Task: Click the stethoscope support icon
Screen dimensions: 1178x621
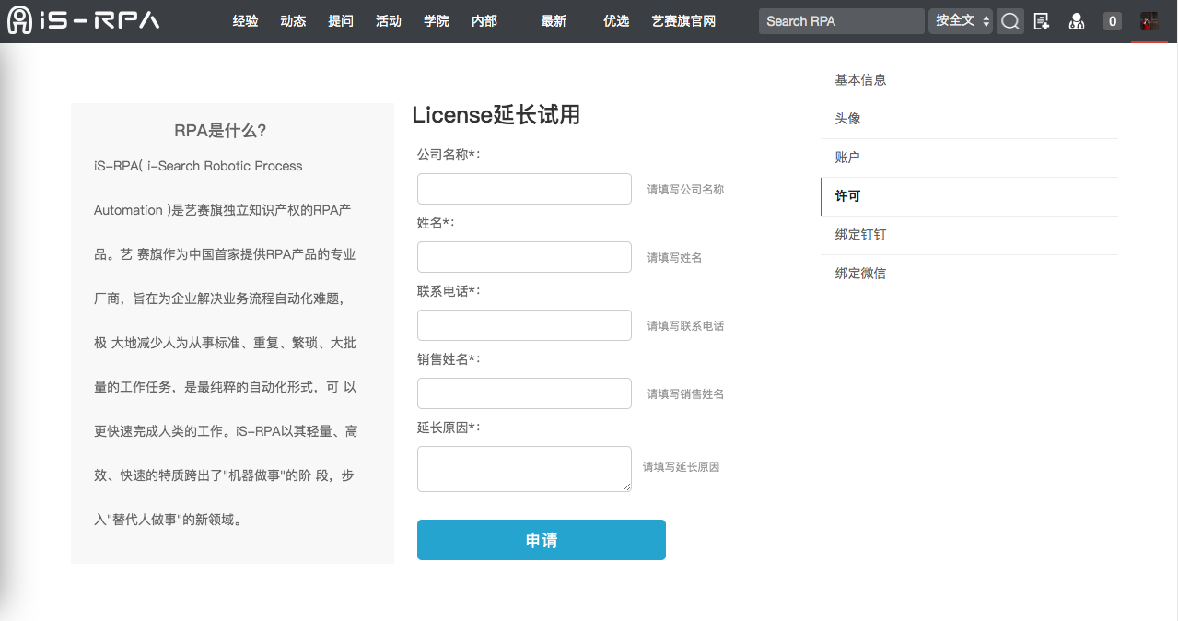Action: tap(1076, 20)
